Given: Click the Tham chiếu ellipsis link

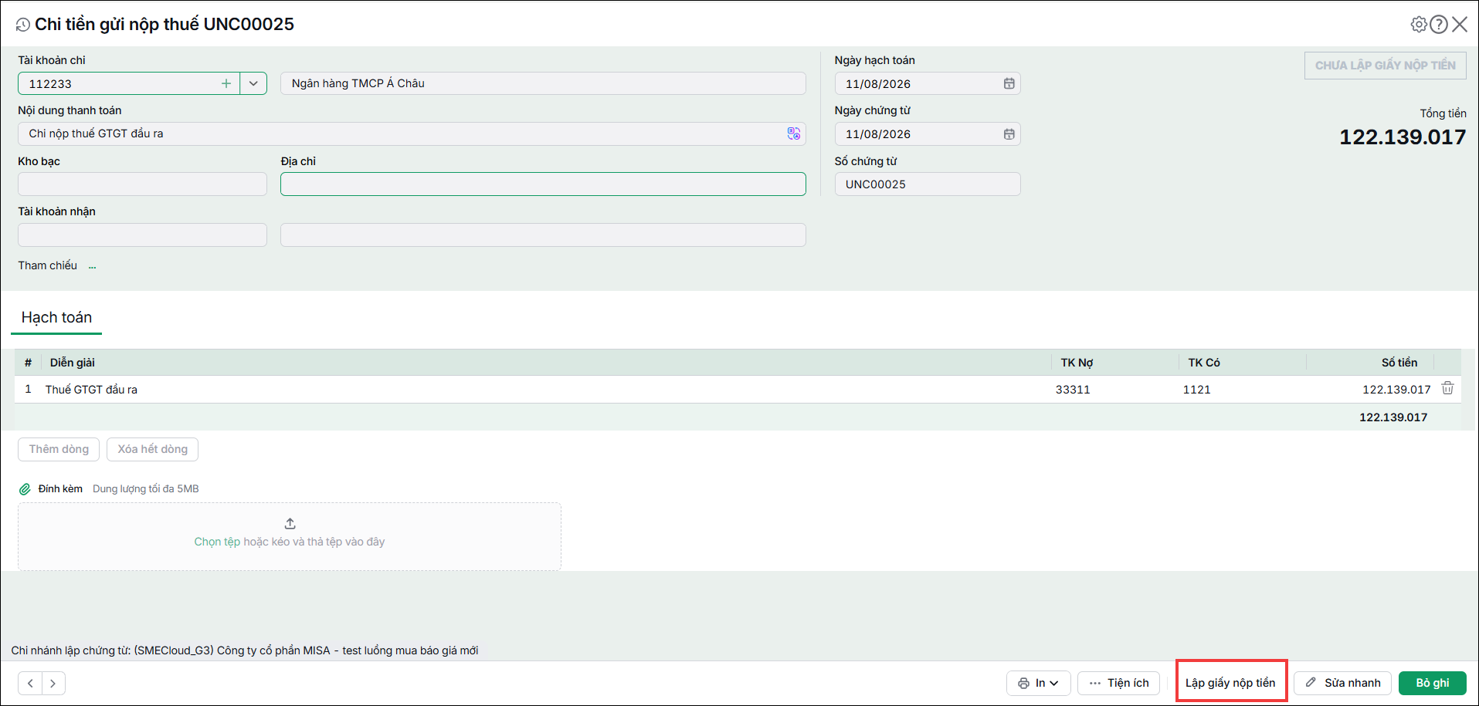Looking at the screenshot, I should [x=93, y=266].
